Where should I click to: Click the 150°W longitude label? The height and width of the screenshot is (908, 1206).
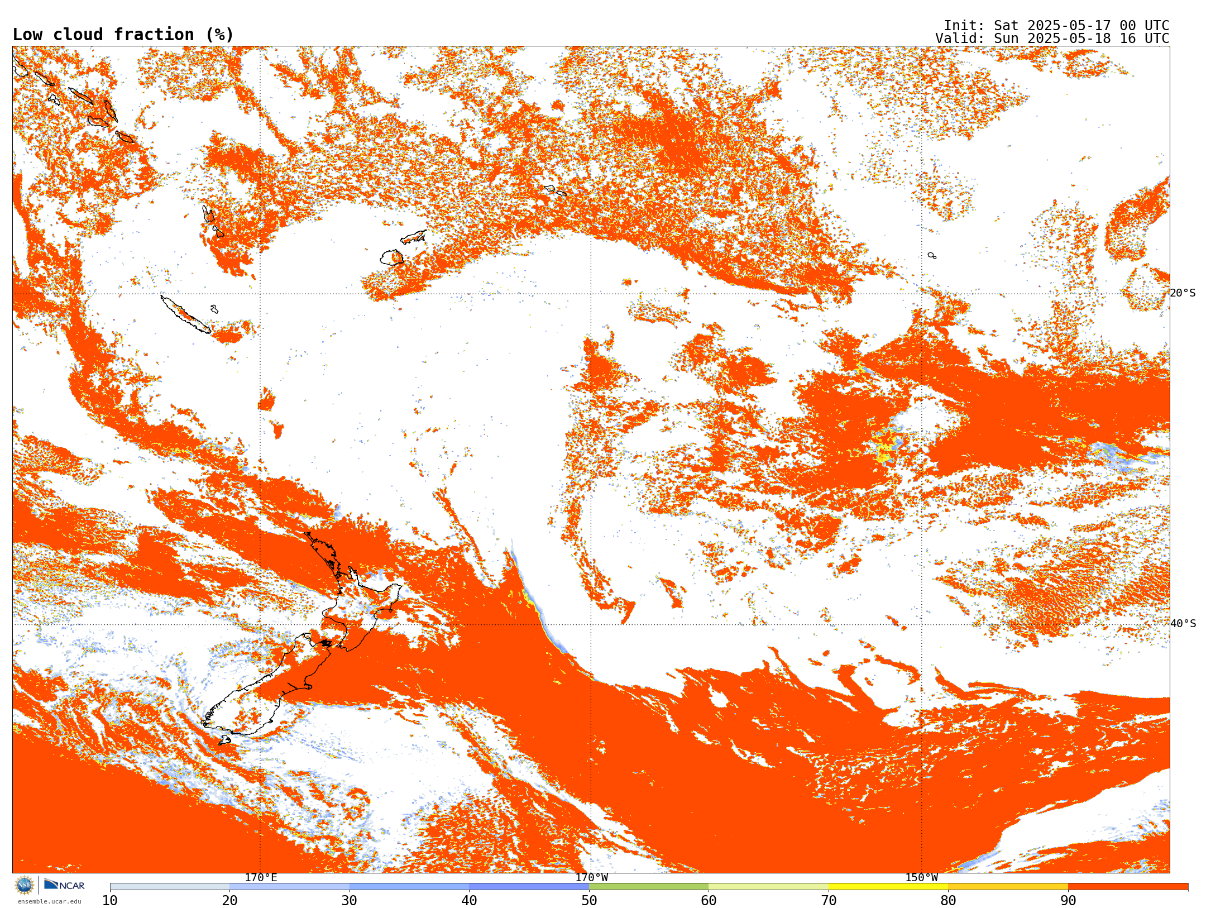coord(921,878)
